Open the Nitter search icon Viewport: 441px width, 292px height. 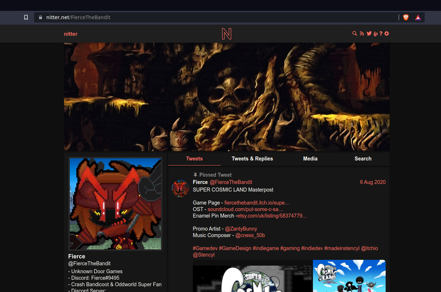[355, 34]
